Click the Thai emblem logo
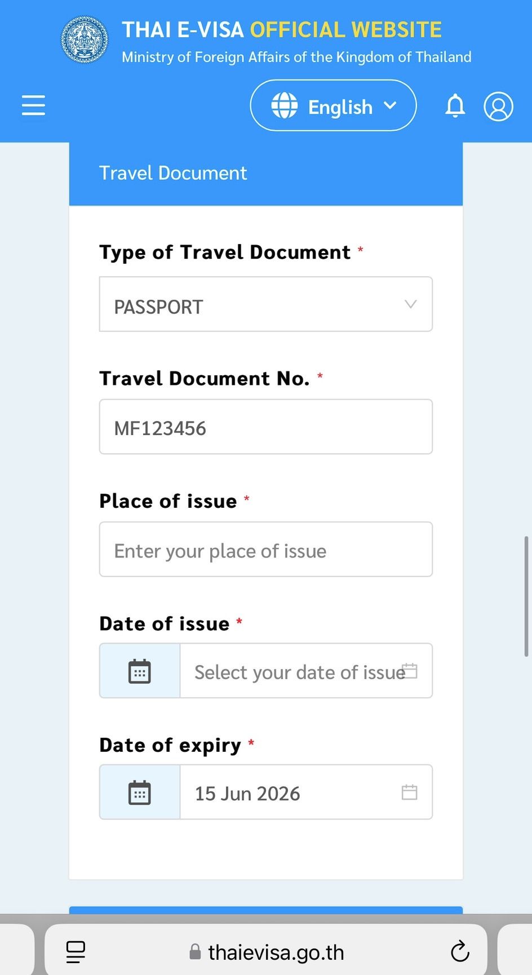Screen dimensions: 532x975 coord(85,39)
